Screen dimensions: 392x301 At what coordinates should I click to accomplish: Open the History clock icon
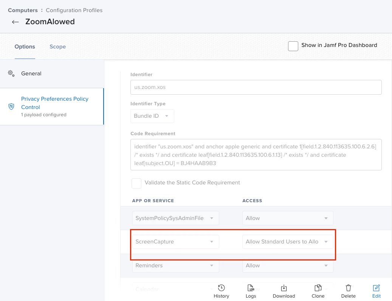[221, 288]
